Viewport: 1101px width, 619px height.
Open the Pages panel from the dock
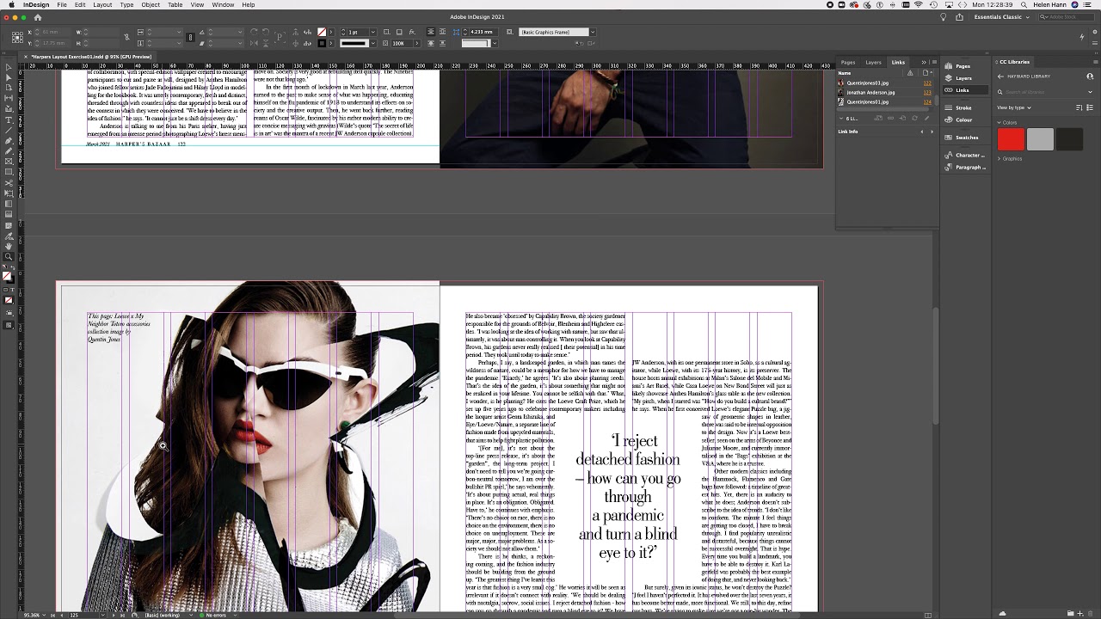tap(963, 66)
